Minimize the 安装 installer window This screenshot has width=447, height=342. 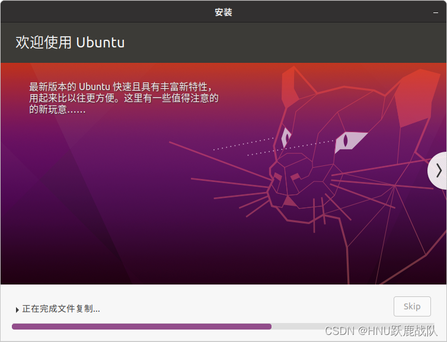pos(436,12)
